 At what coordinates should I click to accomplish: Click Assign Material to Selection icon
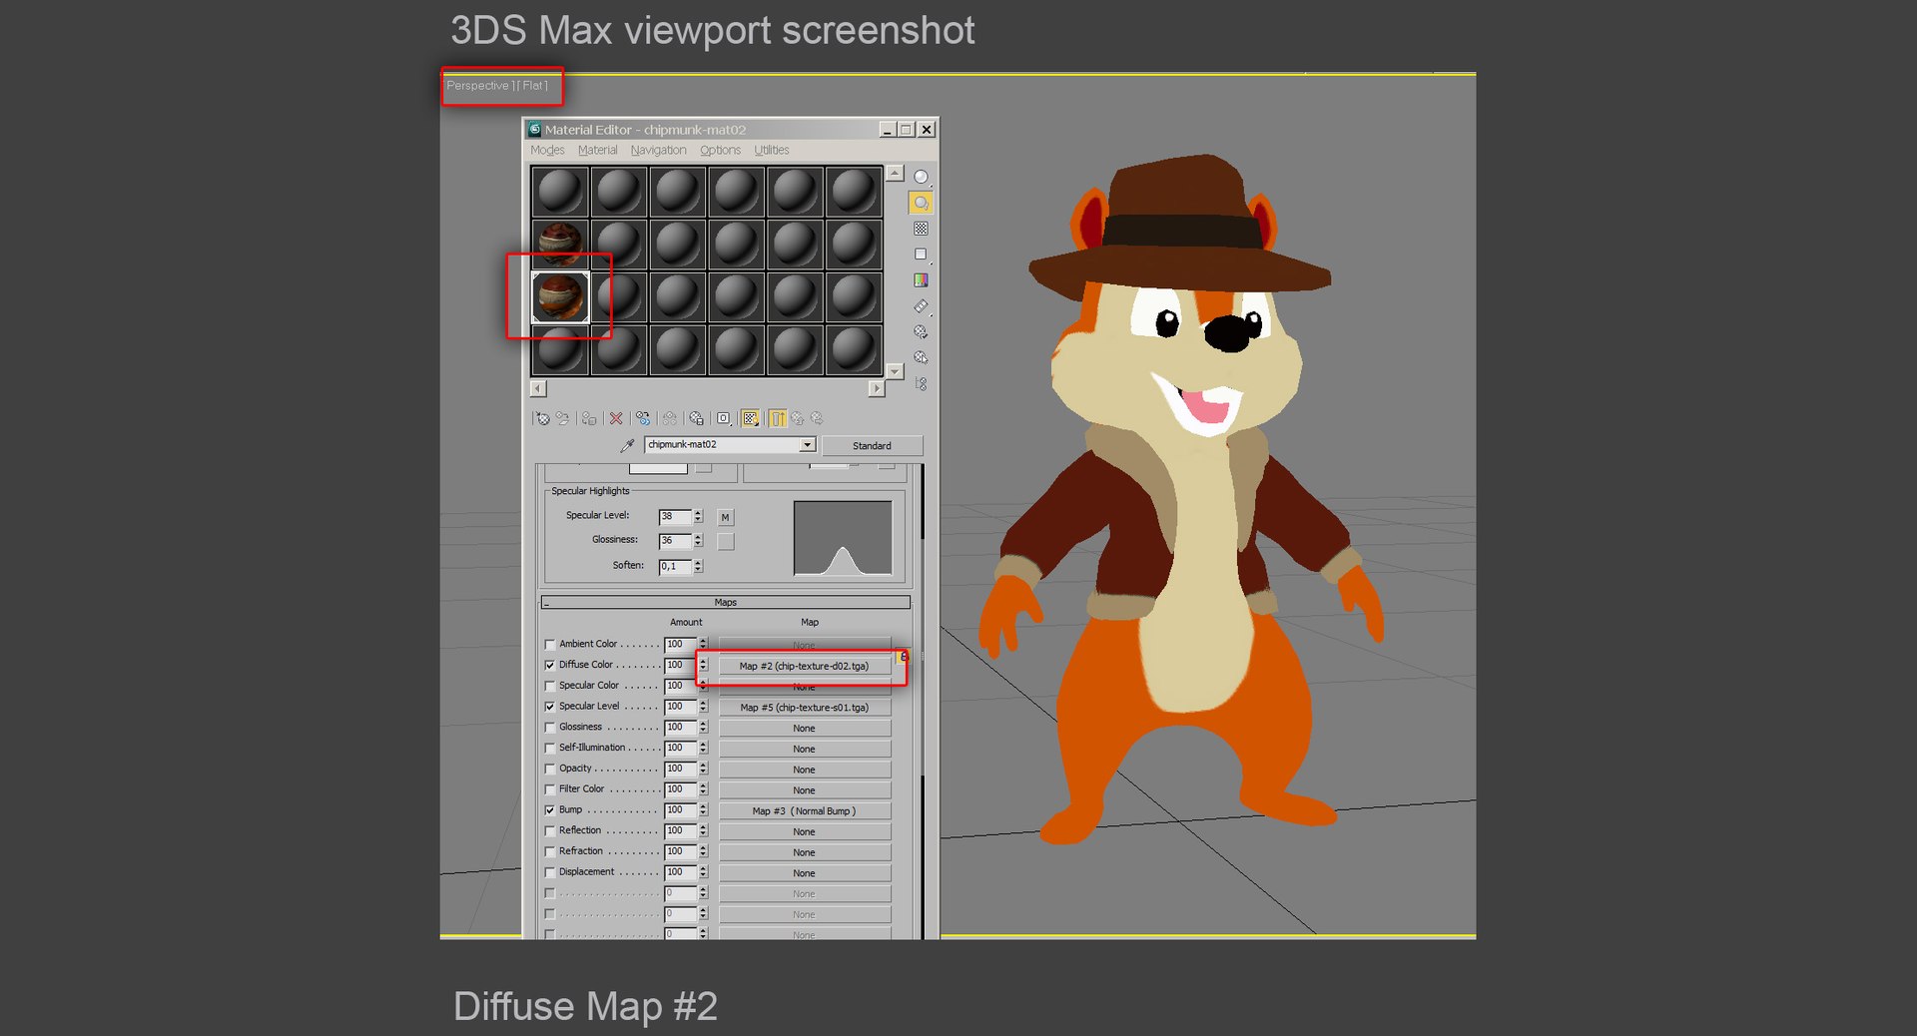589,419
